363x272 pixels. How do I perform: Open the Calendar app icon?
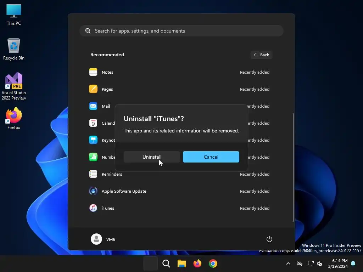click(93, 123)
